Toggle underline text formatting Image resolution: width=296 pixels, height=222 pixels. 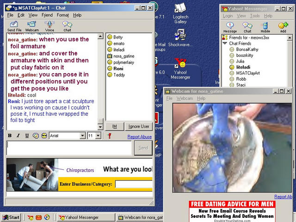(x=27, y=136)
